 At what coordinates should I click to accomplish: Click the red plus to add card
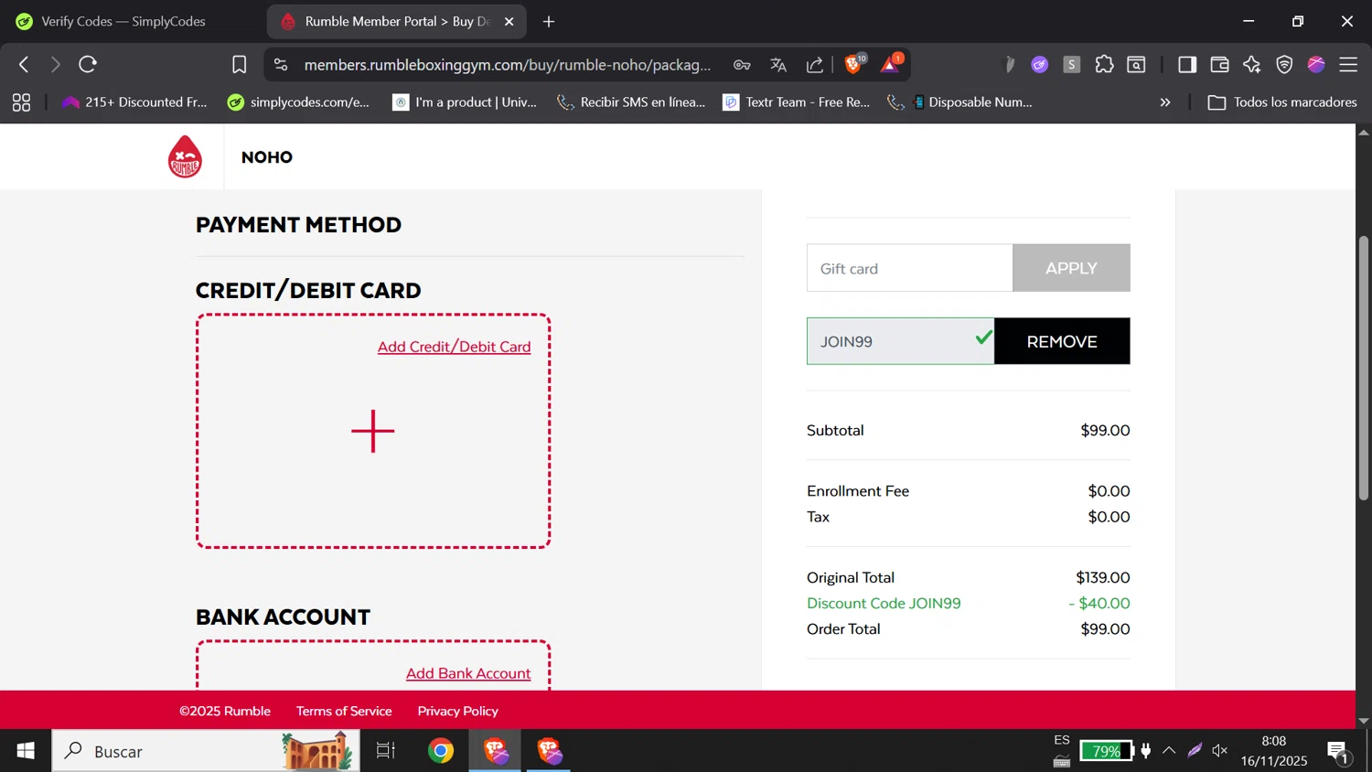[x=373, y=431]
